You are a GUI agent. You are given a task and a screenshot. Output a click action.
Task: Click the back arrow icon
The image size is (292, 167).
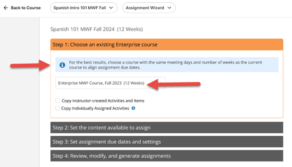pyautogui.click(x=6, y=8)
